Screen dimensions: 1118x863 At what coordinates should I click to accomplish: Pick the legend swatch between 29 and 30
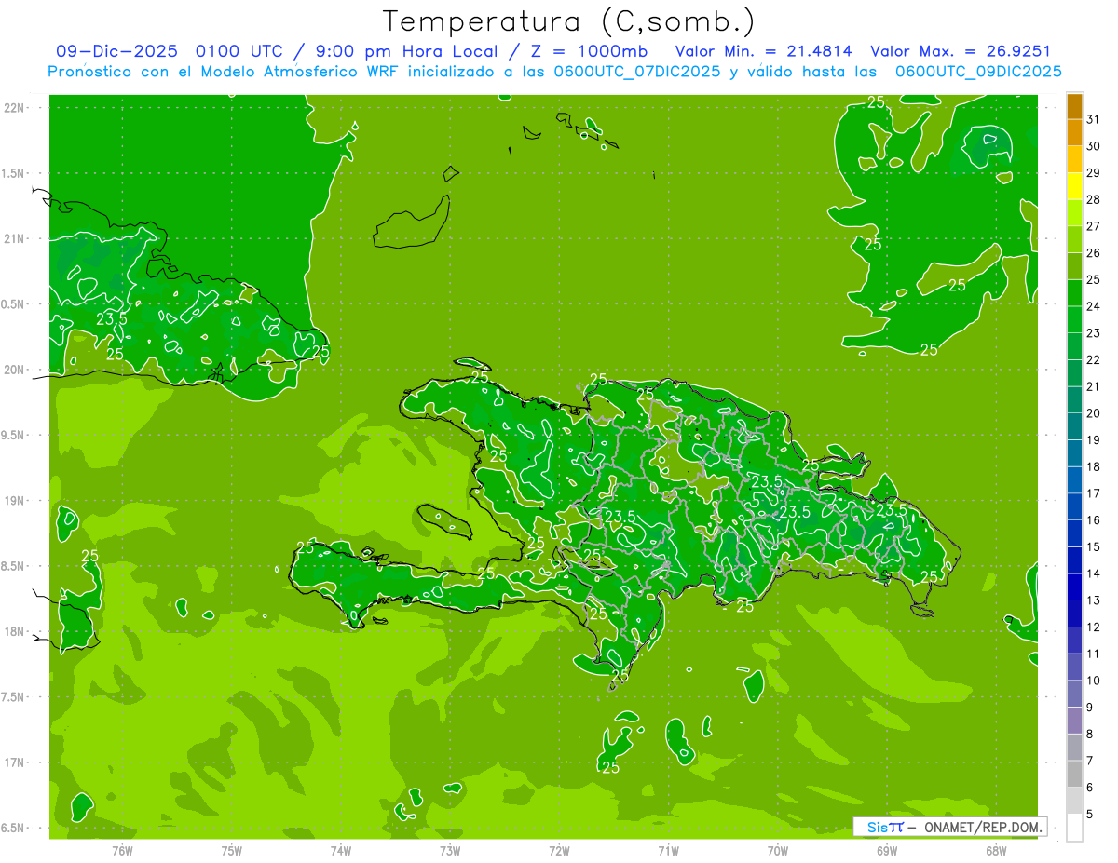(x=1074, y=159)
